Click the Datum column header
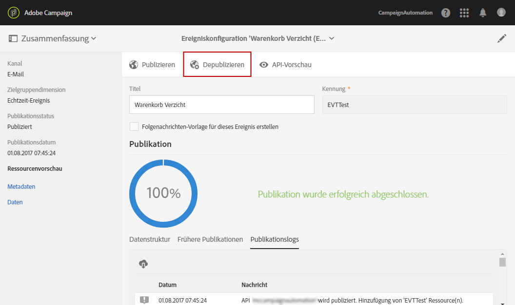 (167, 285)
